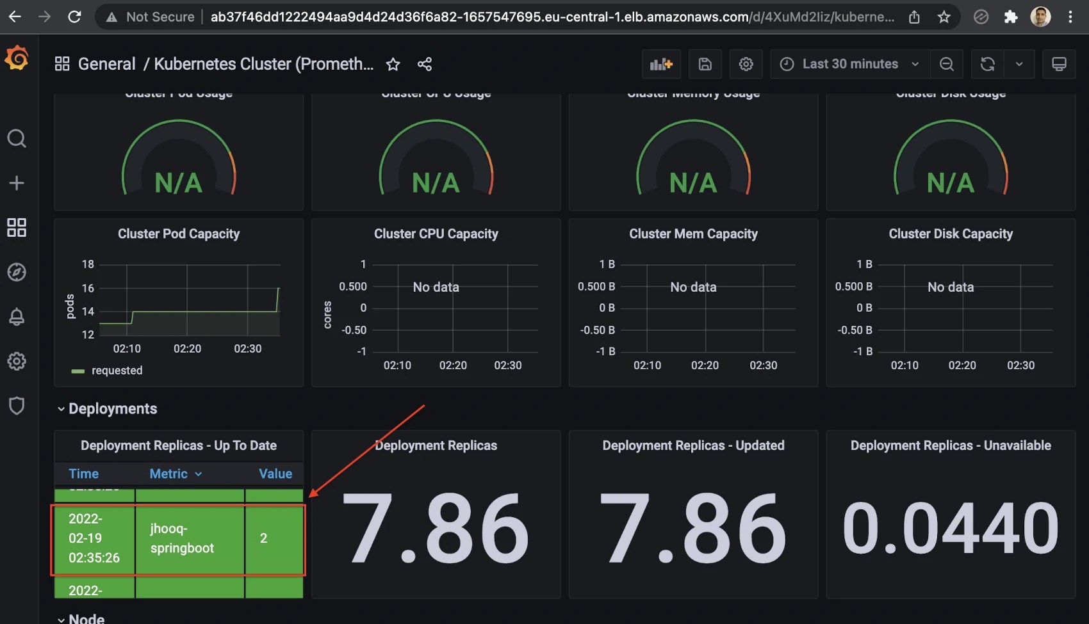The height and width of the screenshot is (624, 1089).
Task: Open Chrome's three-dot browser menu
Action: [x=1070, y=17]
